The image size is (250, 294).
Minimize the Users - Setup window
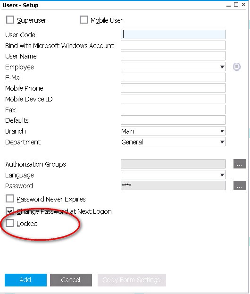click(x=228, y=5)
